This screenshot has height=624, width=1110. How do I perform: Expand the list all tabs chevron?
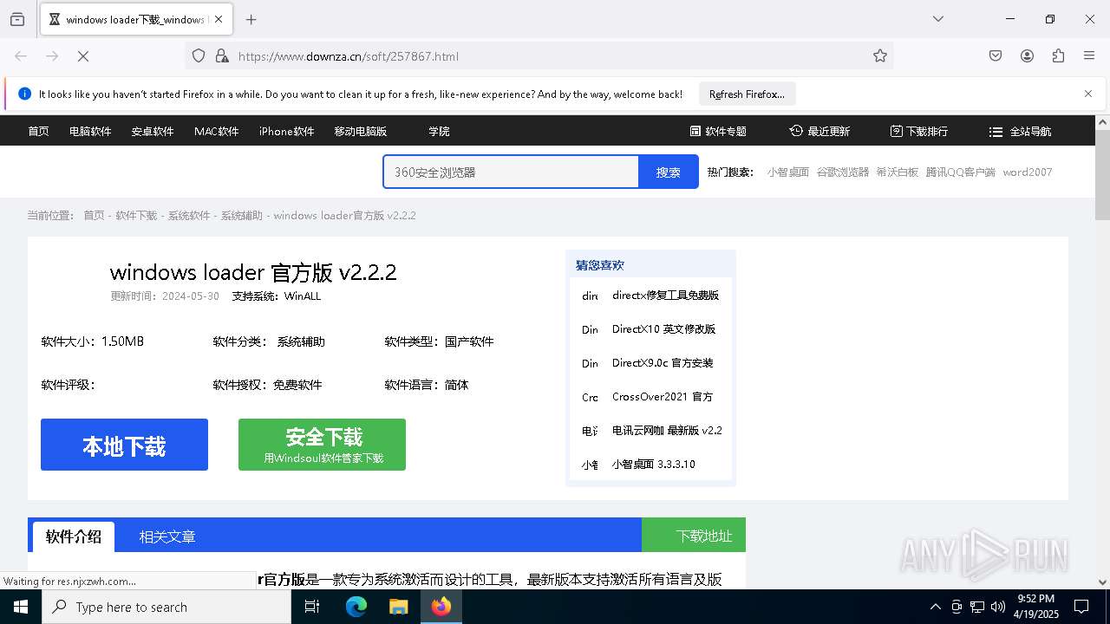point(938,19)
